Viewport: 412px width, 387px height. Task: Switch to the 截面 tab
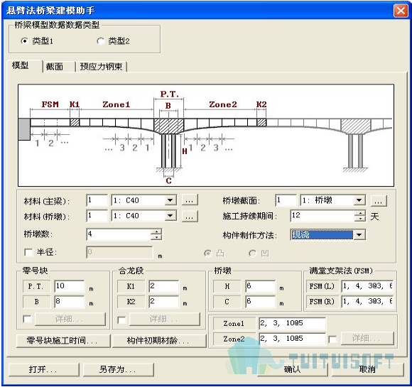pos(55,67)
